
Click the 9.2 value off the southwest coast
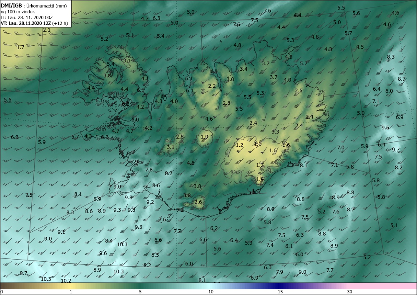[150, 202]
